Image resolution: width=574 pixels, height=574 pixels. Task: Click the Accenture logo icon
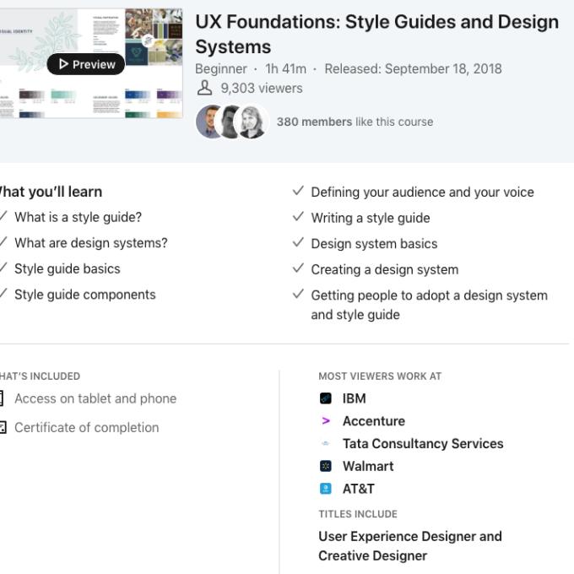pyautogui.click(x=326, y=421)
